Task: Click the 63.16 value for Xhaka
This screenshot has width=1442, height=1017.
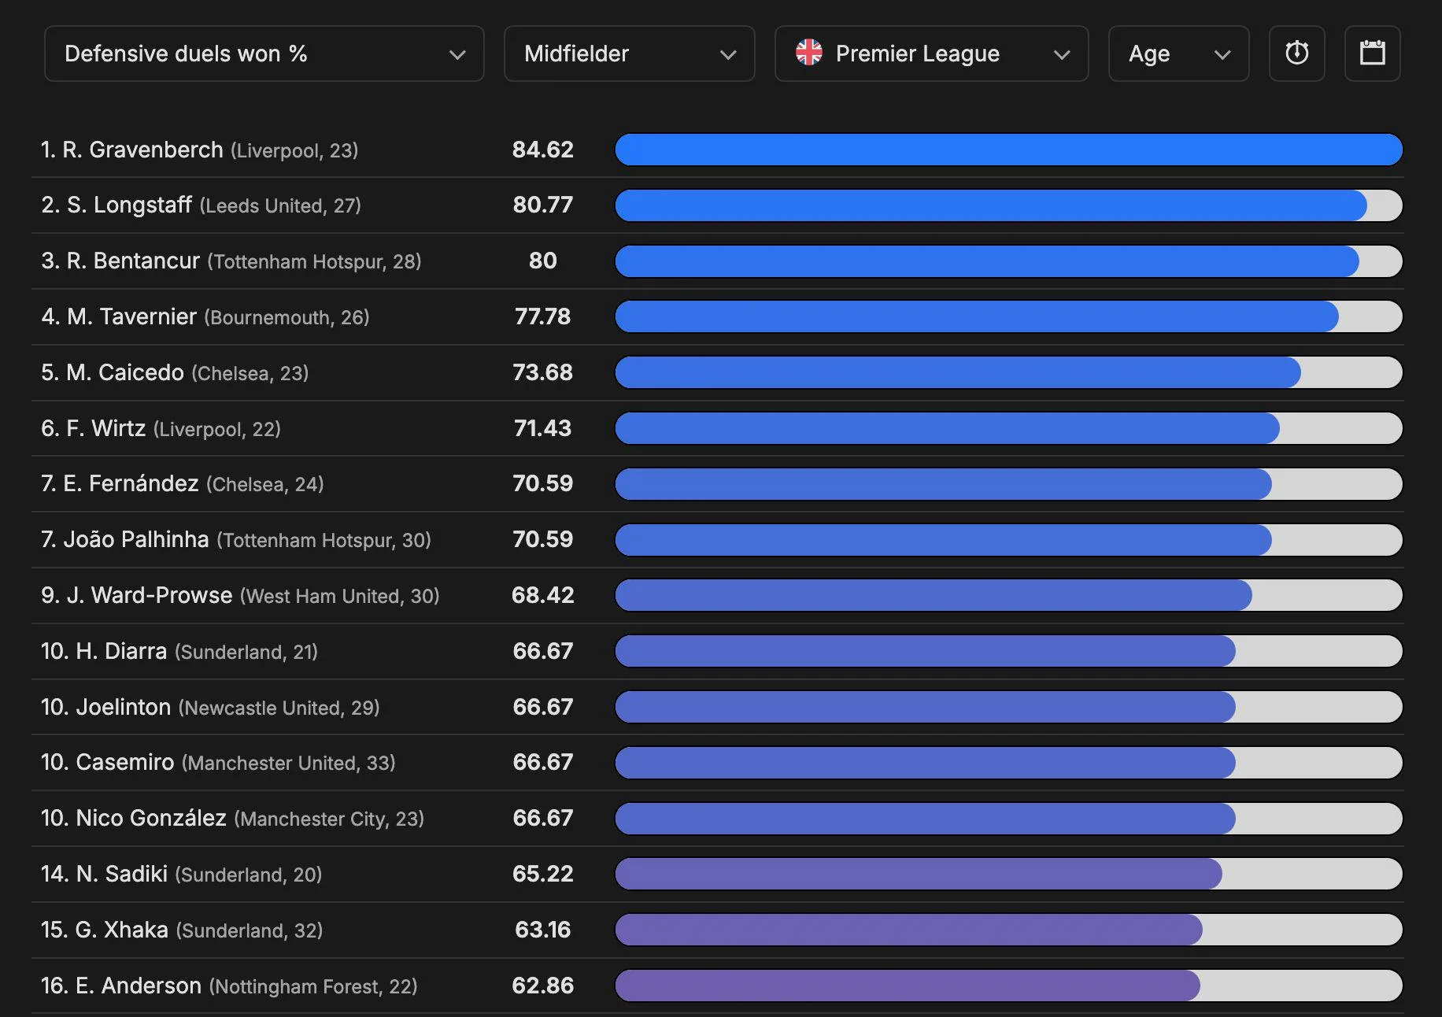Action: click(543, 930)
